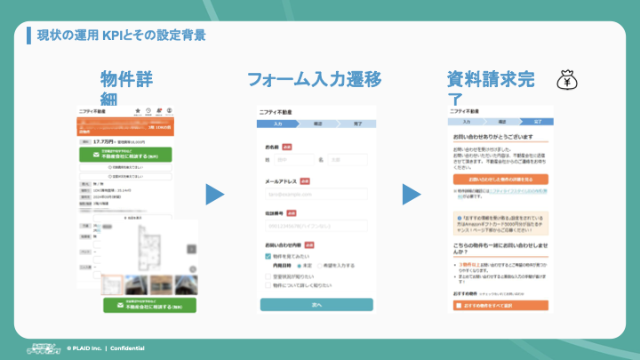The height and width of the screenshot is (360, 640).
Task: Click the © PLAID Inc. footer text
Action: coord(84,348)
